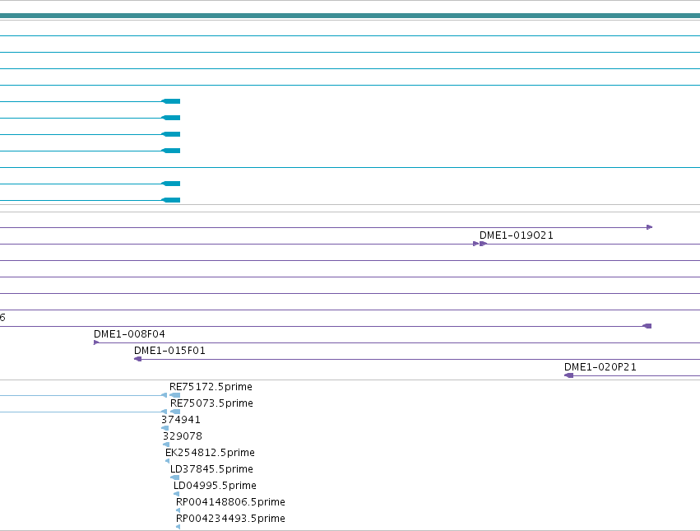
Task: Open the RP004148806.5prime EST label
Action: tap(230, 502)
